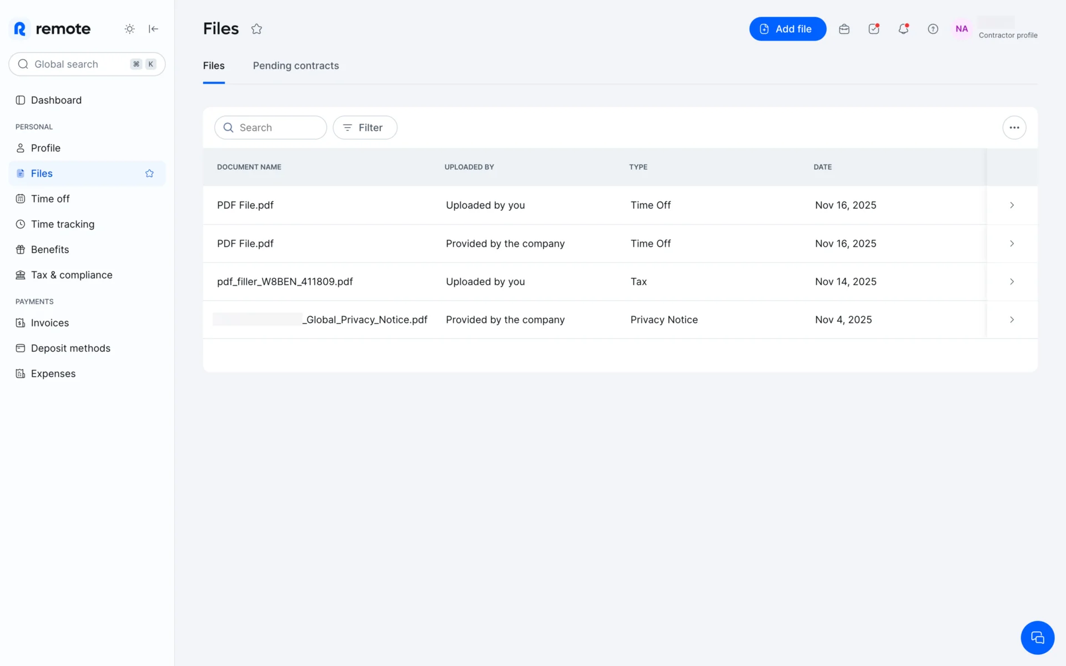This screenshot has height=666, width=1066.
Task: Toggle Files favorite star in sidebar
Action: (149, 174)
